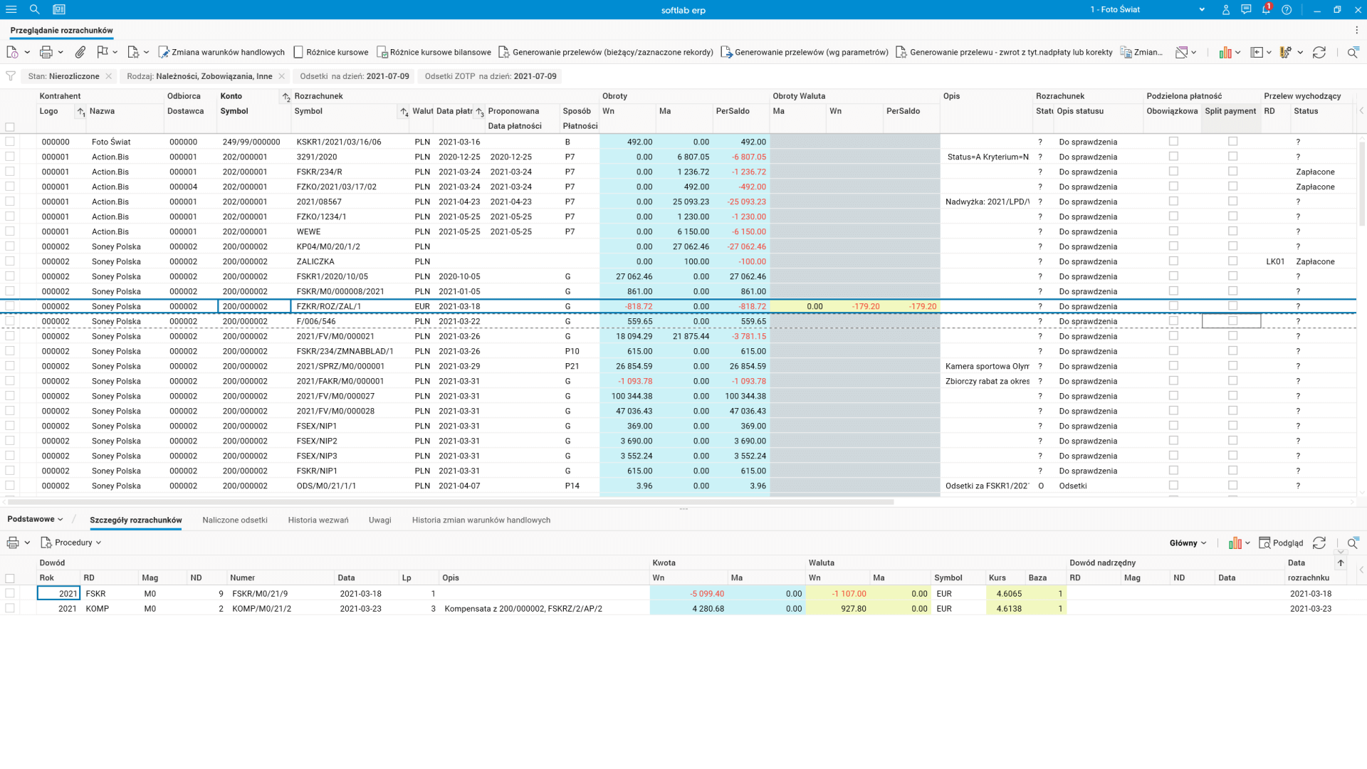1367x769 pixels.
Task: Click the attachment paperclip icon
Action: pos(80,52)
